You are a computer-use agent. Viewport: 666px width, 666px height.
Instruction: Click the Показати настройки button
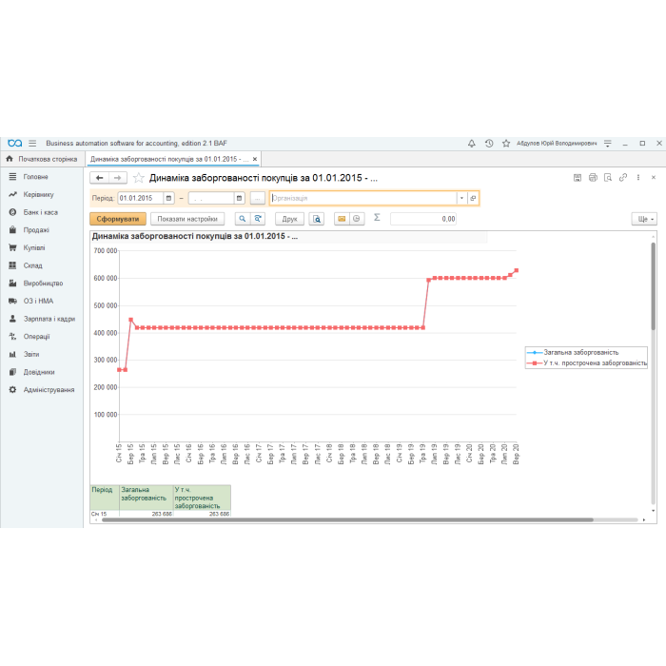click(188, 219)
